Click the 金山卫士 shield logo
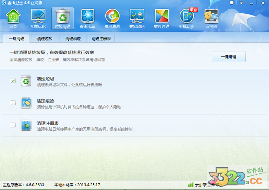This screenshot has width=269, height=190. coord(4,3)
